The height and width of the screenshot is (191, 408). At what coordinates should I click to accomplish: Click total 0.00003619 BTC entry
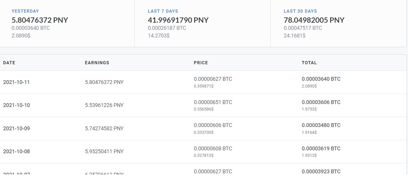point(321,149)
